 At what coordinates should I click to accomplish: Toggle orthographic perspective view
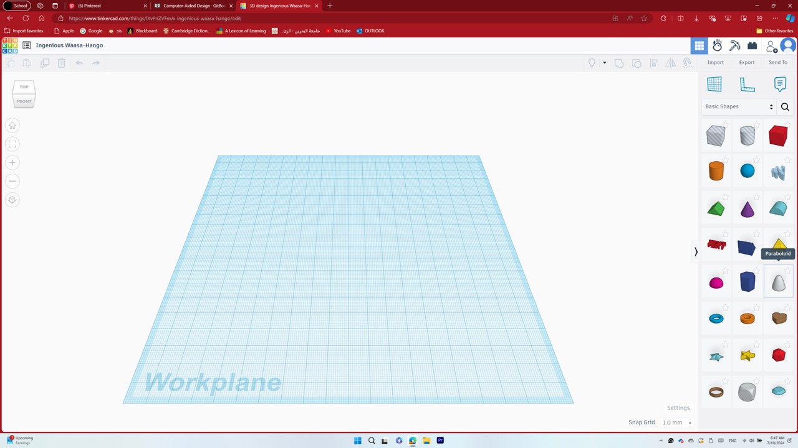(12, 200)
